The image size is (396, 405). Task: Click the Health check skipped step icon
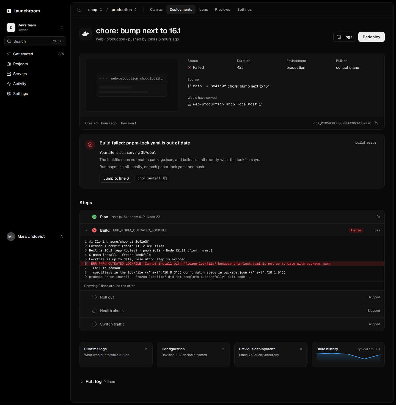[x=94, y=311]
